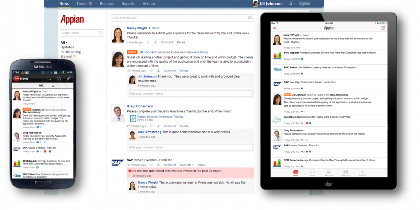420x210 pixels.
Task: Open Records from the tablet bottom bar
Action: 329,173
